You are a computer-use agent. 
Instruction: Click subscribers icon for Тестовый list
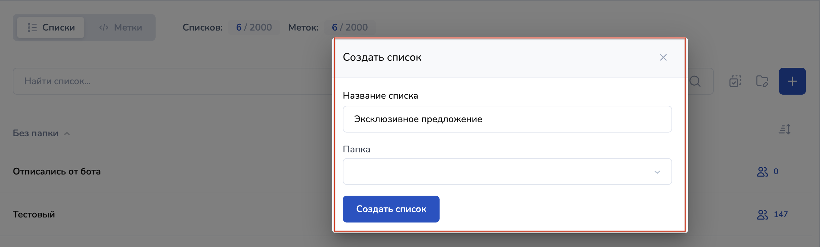pos(762,215)
